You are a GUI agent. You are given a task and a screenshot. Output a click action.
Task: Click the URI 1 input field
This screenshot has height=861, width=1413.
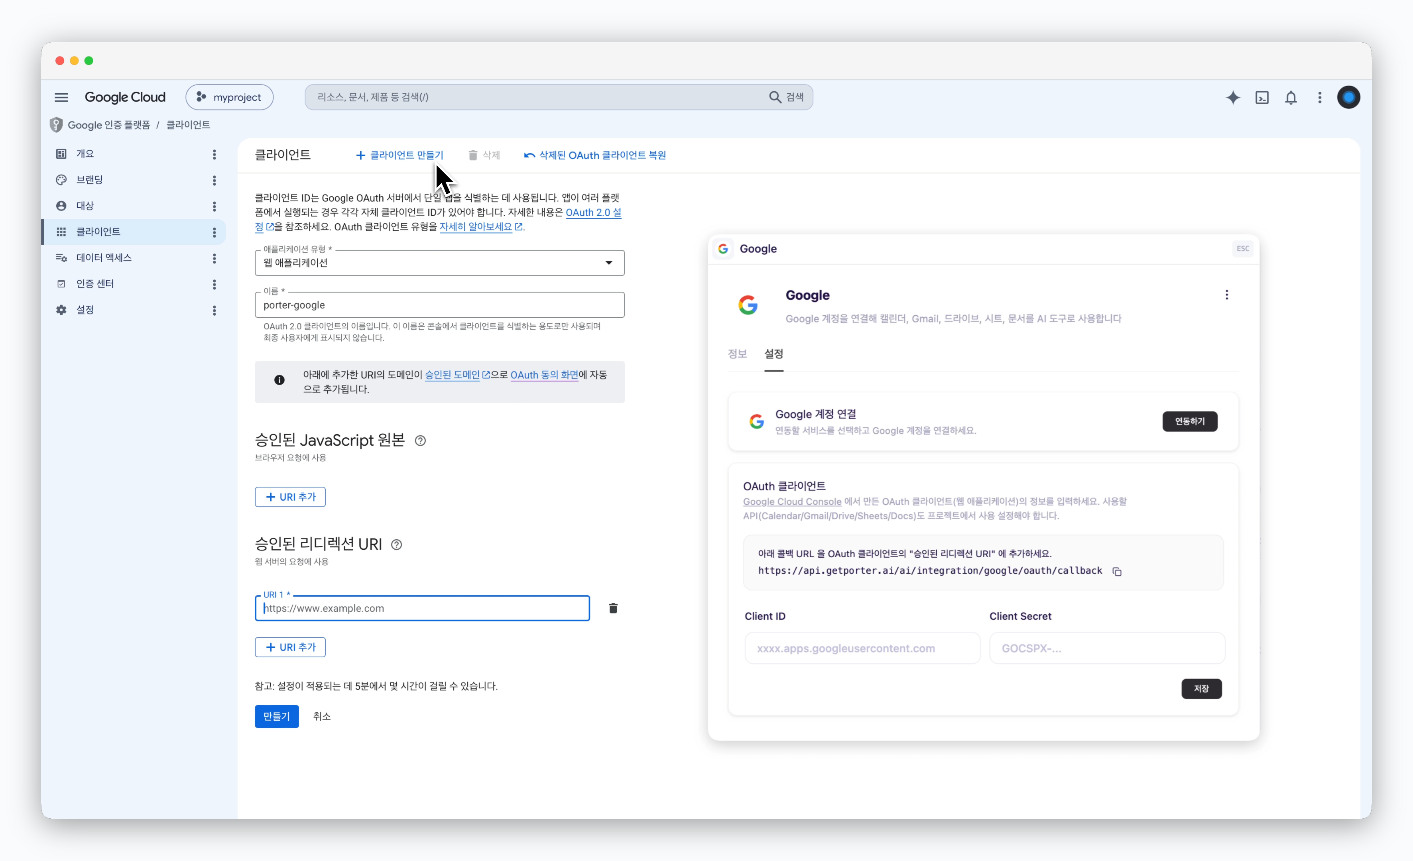click(422, 608)
